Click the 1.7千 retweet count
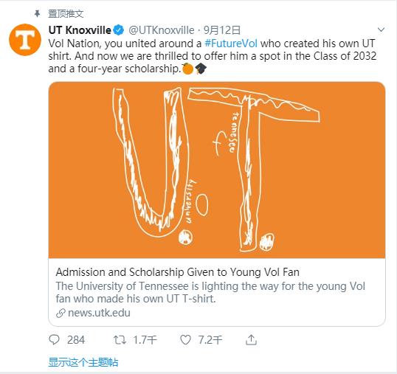The height and width of the screenshot is (374, 397). point(145,340)
